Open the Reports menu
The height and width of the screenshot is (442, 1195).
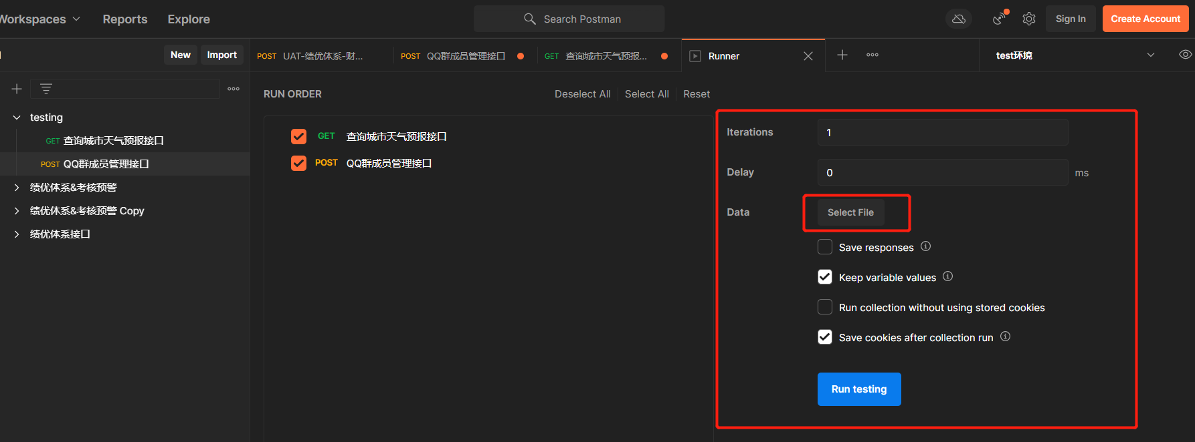(x=125, y=19)
